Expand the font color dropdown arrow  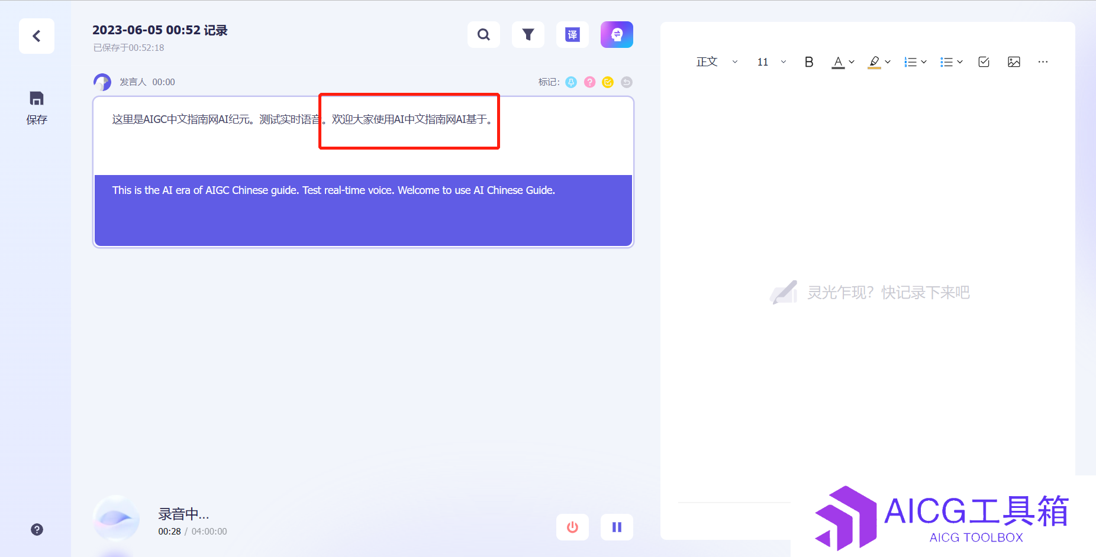pyautogui.click(x=852, y=61)
